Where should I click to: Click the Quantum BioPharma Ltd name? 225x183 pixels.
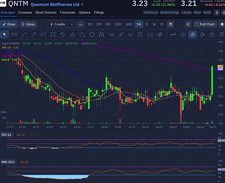click(x=55, y=4)
